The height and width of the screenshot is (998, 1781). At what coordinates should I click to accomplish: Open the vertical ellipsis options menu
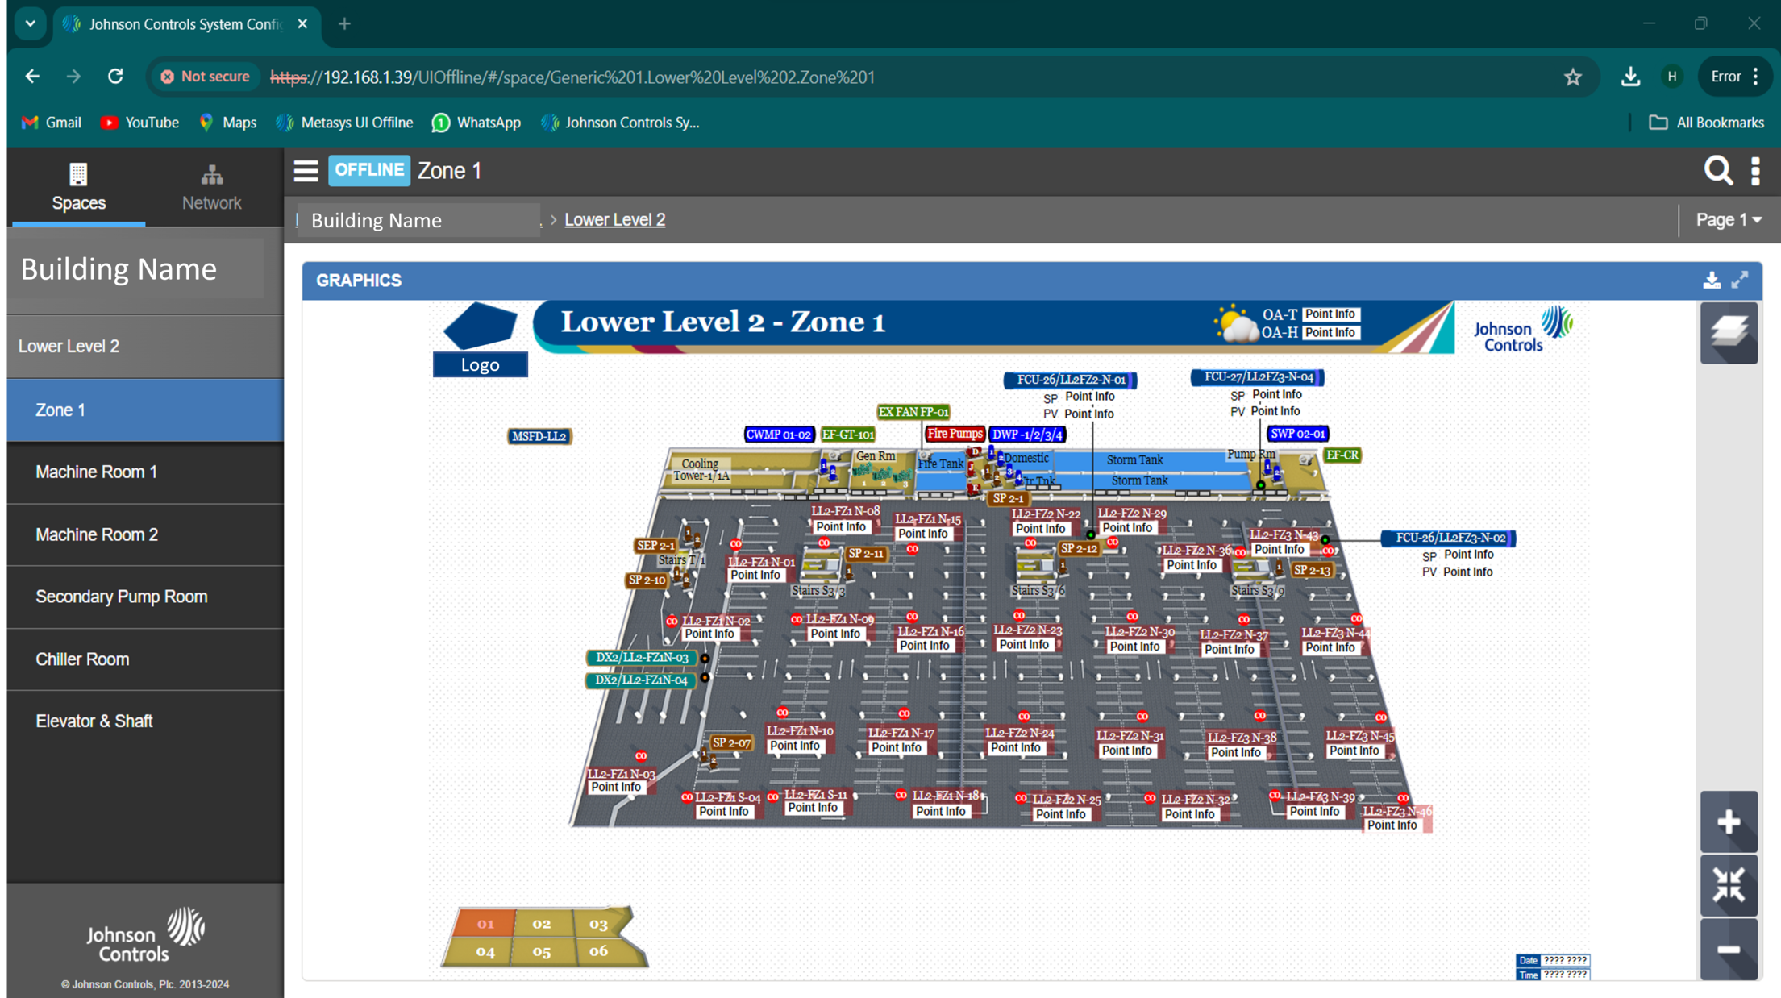(x=1755, y=171)
